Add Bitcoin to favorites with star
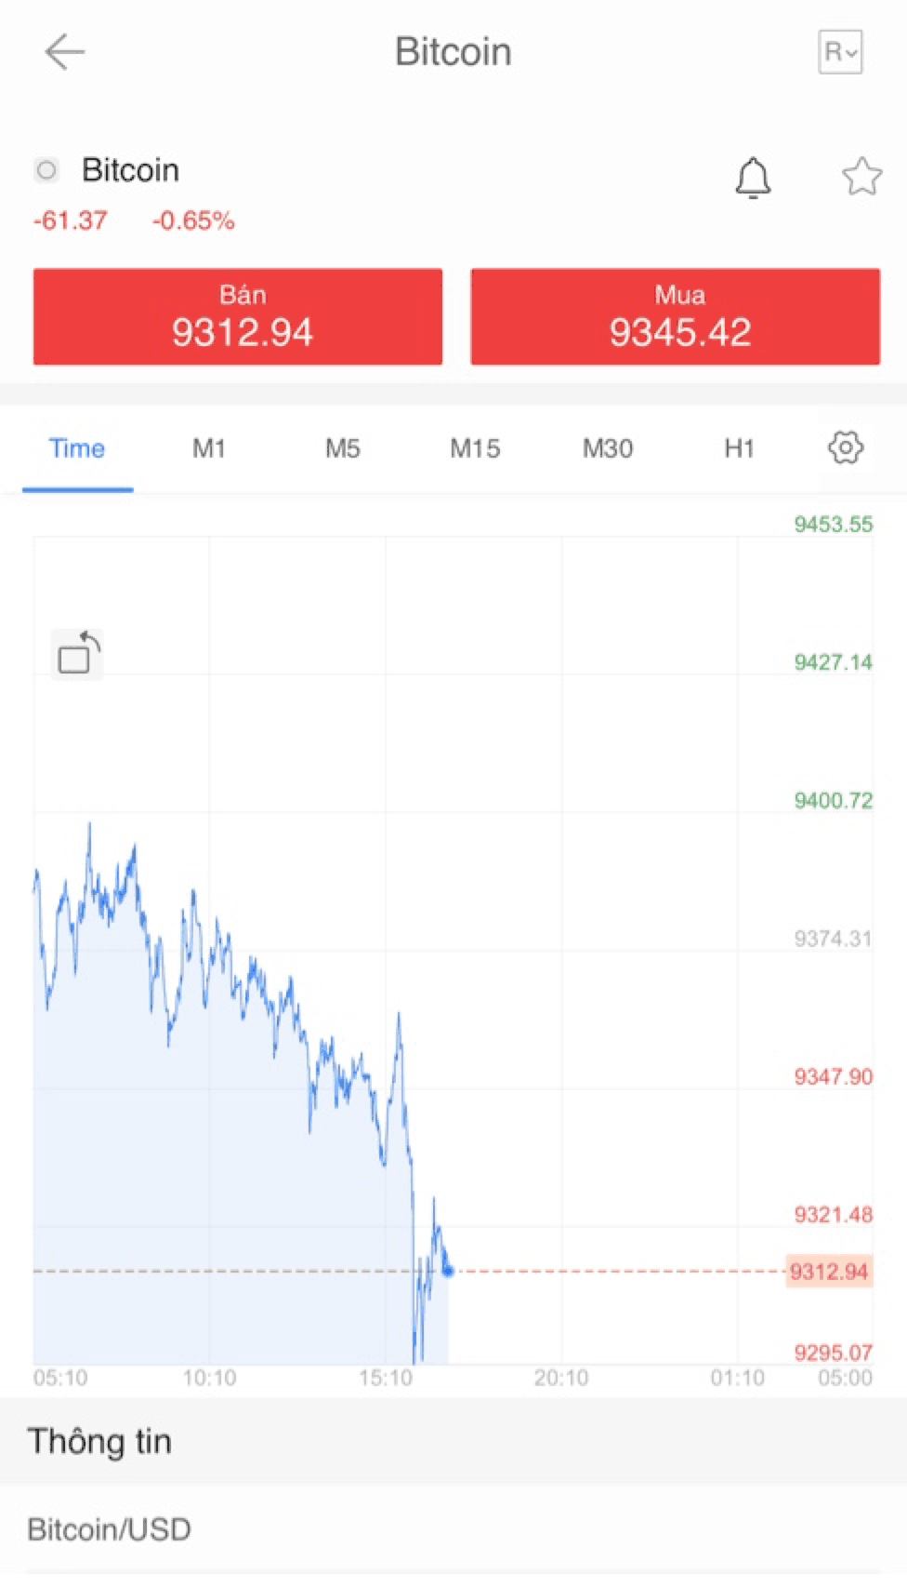Image resolution: width=907 pixels, height=1587 pixels. 861,176
